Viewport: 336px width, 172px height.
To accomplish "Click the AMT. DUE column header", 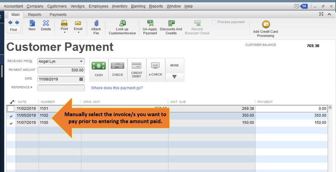I will point(178,102).
